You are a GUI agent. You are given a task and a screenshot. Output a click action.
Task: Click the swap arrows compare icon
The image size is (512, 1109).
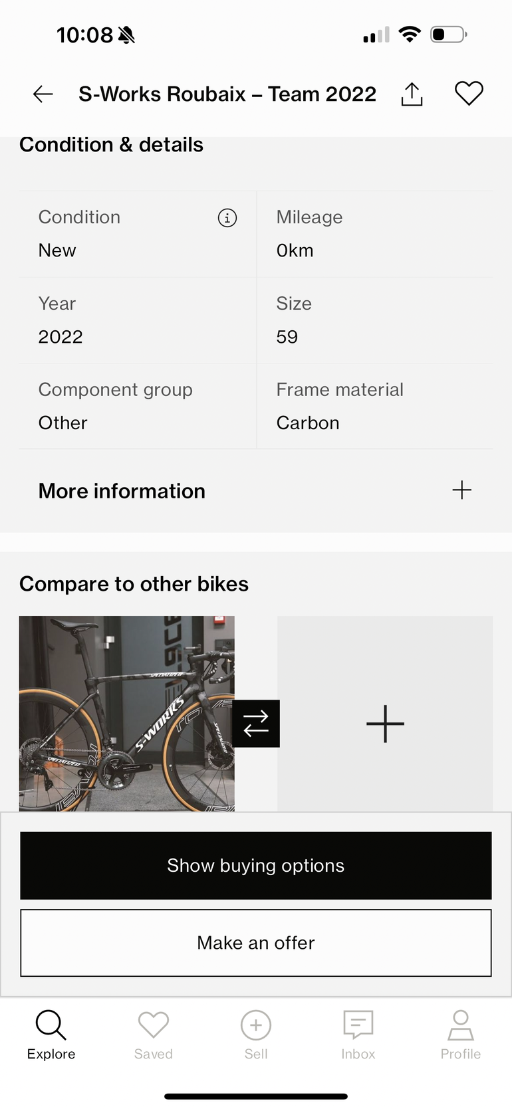pos(256,724)
